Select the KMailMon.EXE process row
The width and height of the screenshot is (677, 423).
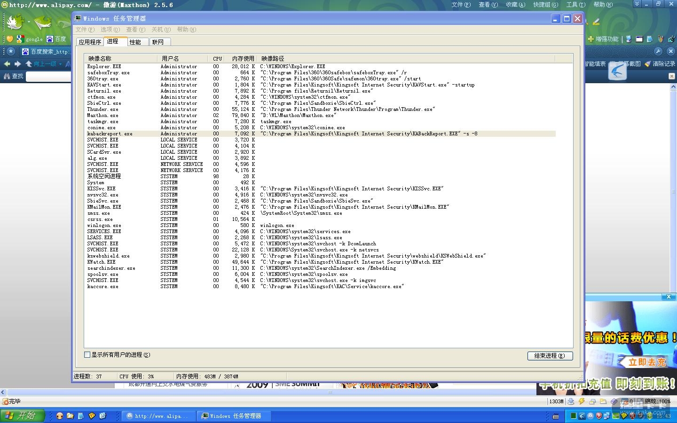pos(320,207)
